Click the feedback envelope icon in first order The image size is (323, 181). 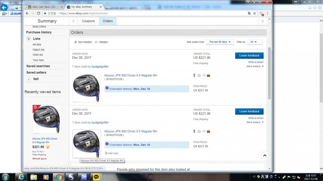pos(208,75)
